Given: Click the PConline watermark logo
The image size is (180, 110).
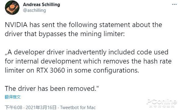Looking at the screenshot, I should pos(162,103).
